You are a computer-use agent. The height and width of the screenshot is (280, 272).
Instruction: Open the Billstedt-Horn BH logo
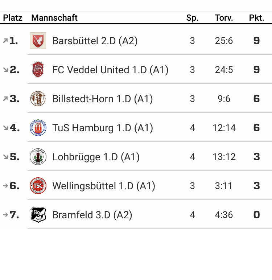38,99
